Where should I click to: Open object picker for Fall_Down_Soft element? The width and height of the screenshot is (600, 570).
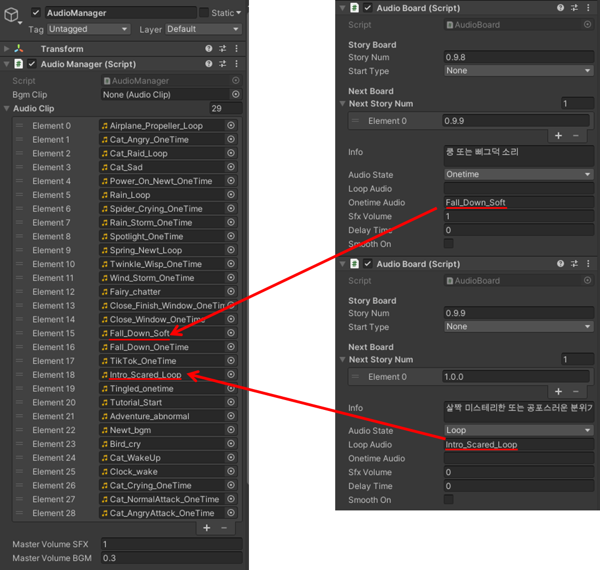click(x=231, y=332)
